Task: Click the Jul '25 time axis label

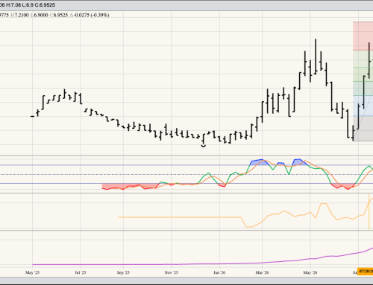Action: pos(81,272)
